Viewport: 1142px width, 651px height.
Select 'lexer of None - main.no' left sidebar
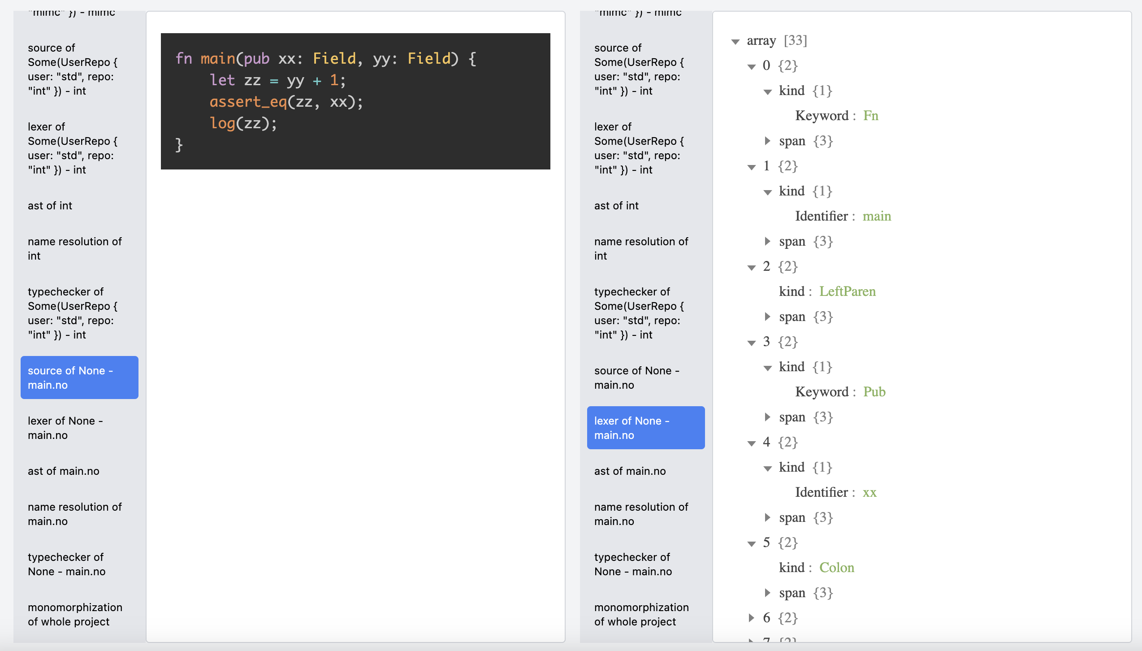65,428
